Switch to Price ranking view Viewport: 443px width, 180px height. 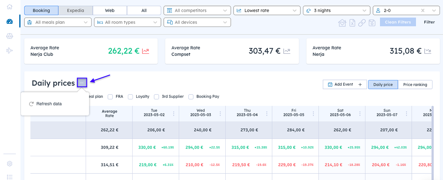415,85
